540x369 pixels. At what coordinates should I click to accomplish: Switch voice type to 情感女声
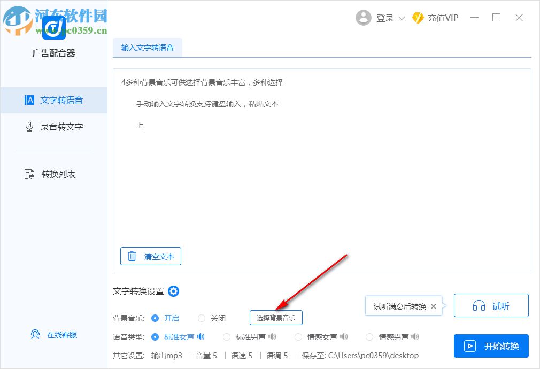click(x=298, y=336)
